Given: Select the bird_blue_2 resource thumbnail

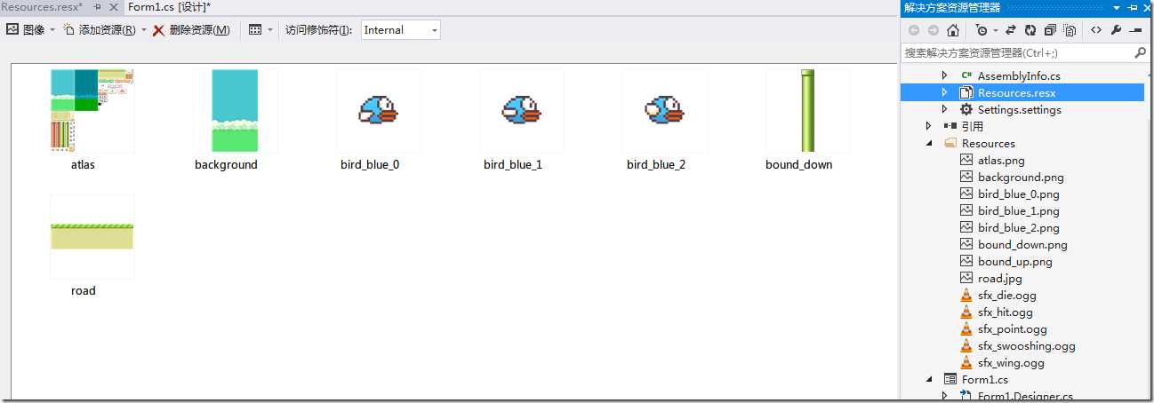Looking at the screenshot, I should point(665,112).
